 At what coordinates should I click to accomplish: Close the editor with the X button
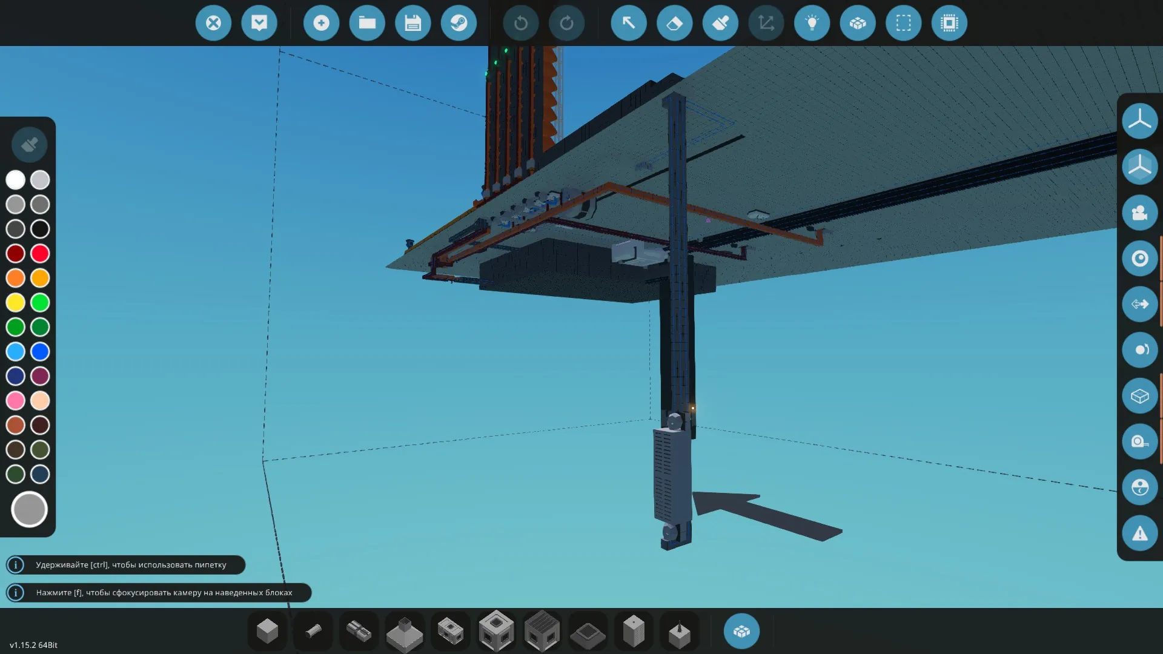(213, 23)
